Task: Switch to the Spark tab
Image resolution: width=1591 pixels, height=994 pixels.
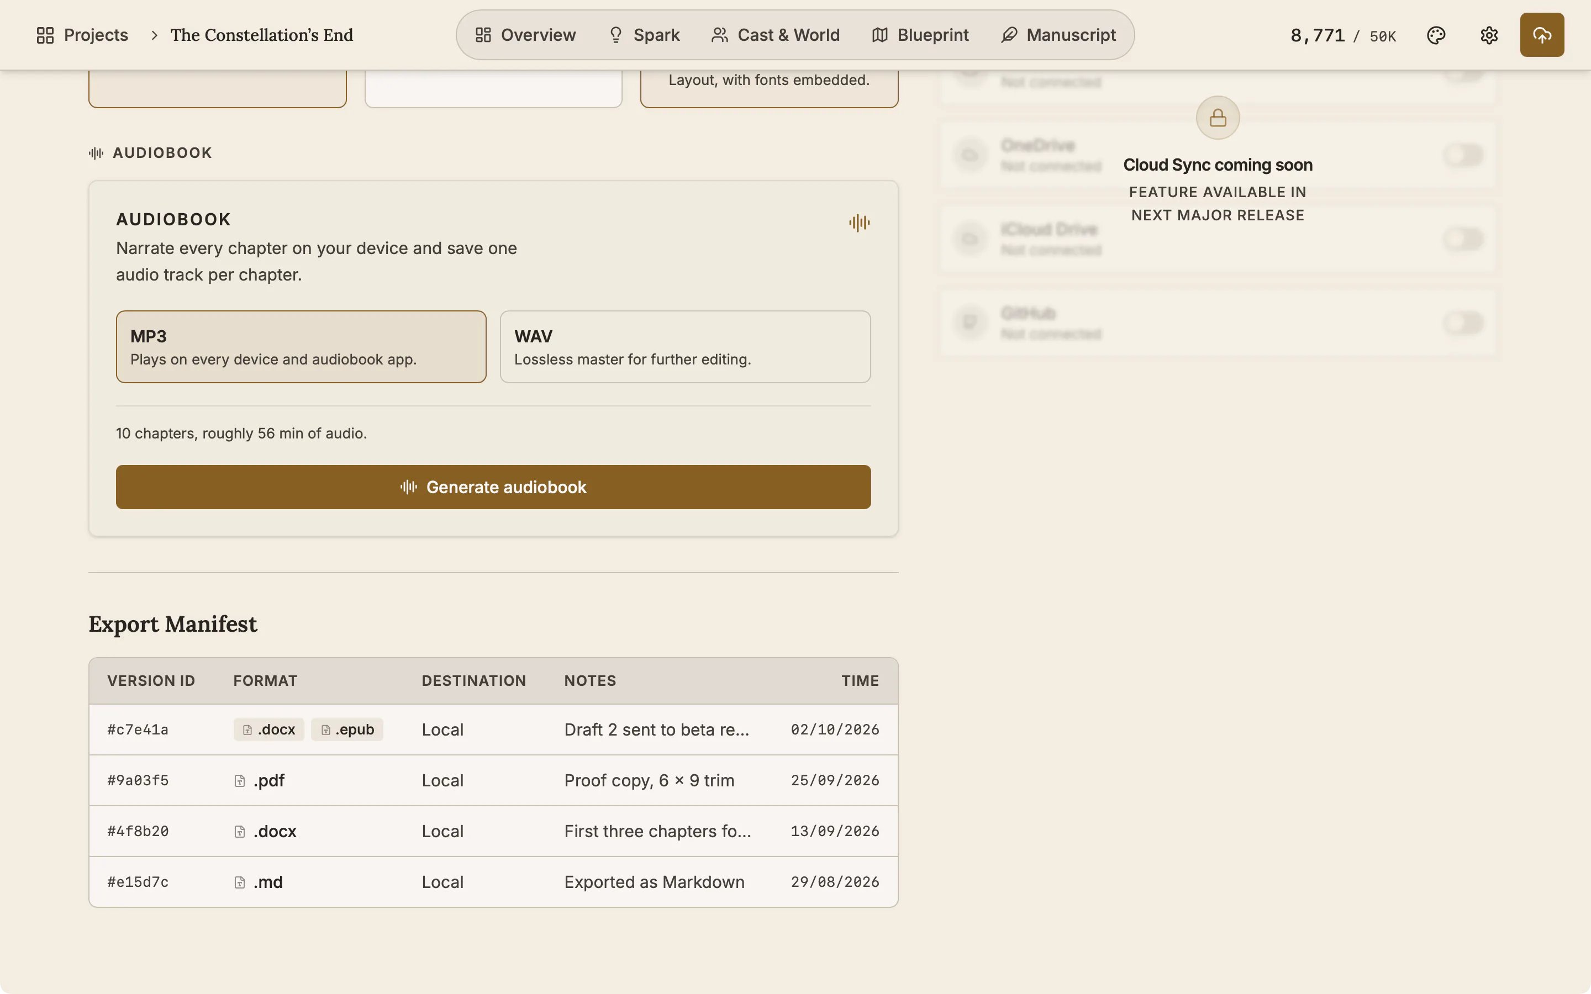Action: [x=644, y=35]
